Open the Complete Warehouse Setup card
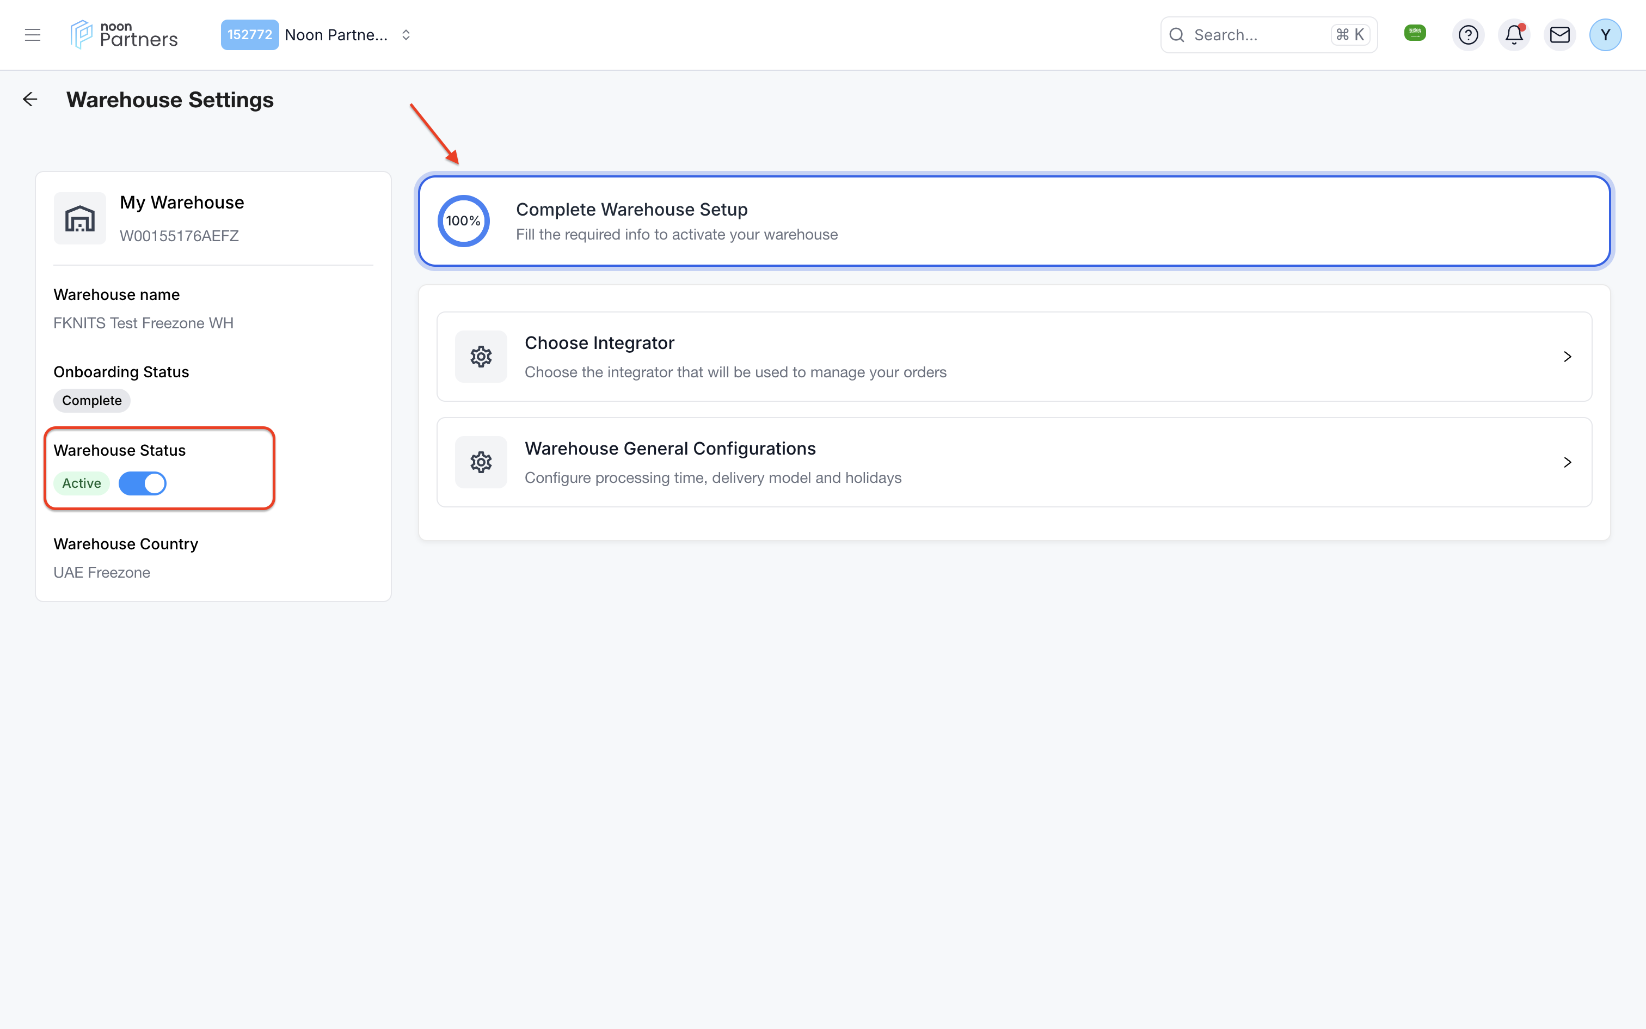The width and height of the screenshot is (1646, 1029). tap(1014, 221)
